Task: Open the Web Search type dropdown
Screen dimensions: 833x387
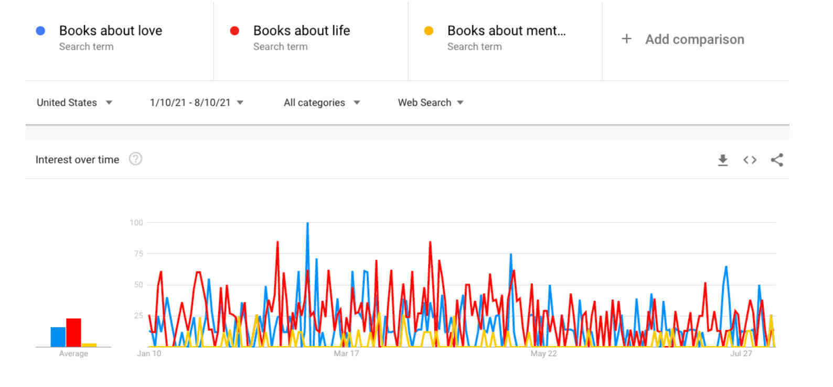Action: (x=430, y=103)
